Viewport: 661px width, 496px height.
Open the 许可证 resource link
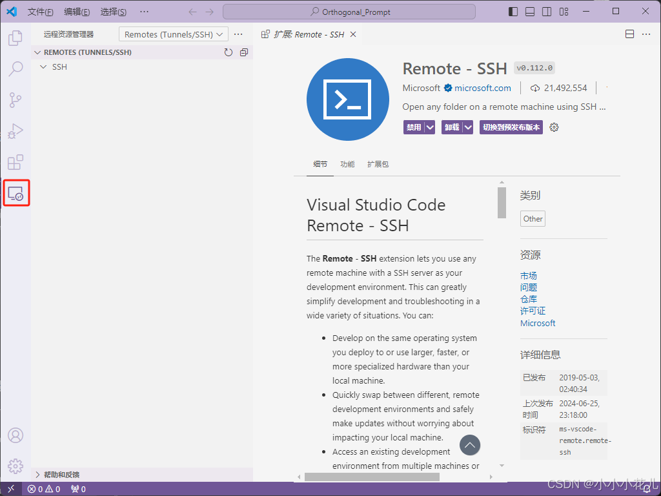(x=533, y=311)
